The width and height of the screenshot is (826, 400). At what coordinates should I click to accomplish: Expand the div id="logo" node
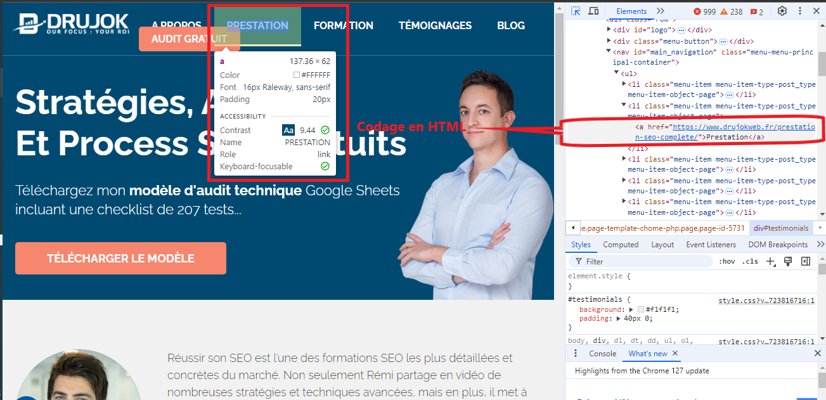(x=609, y=30)
